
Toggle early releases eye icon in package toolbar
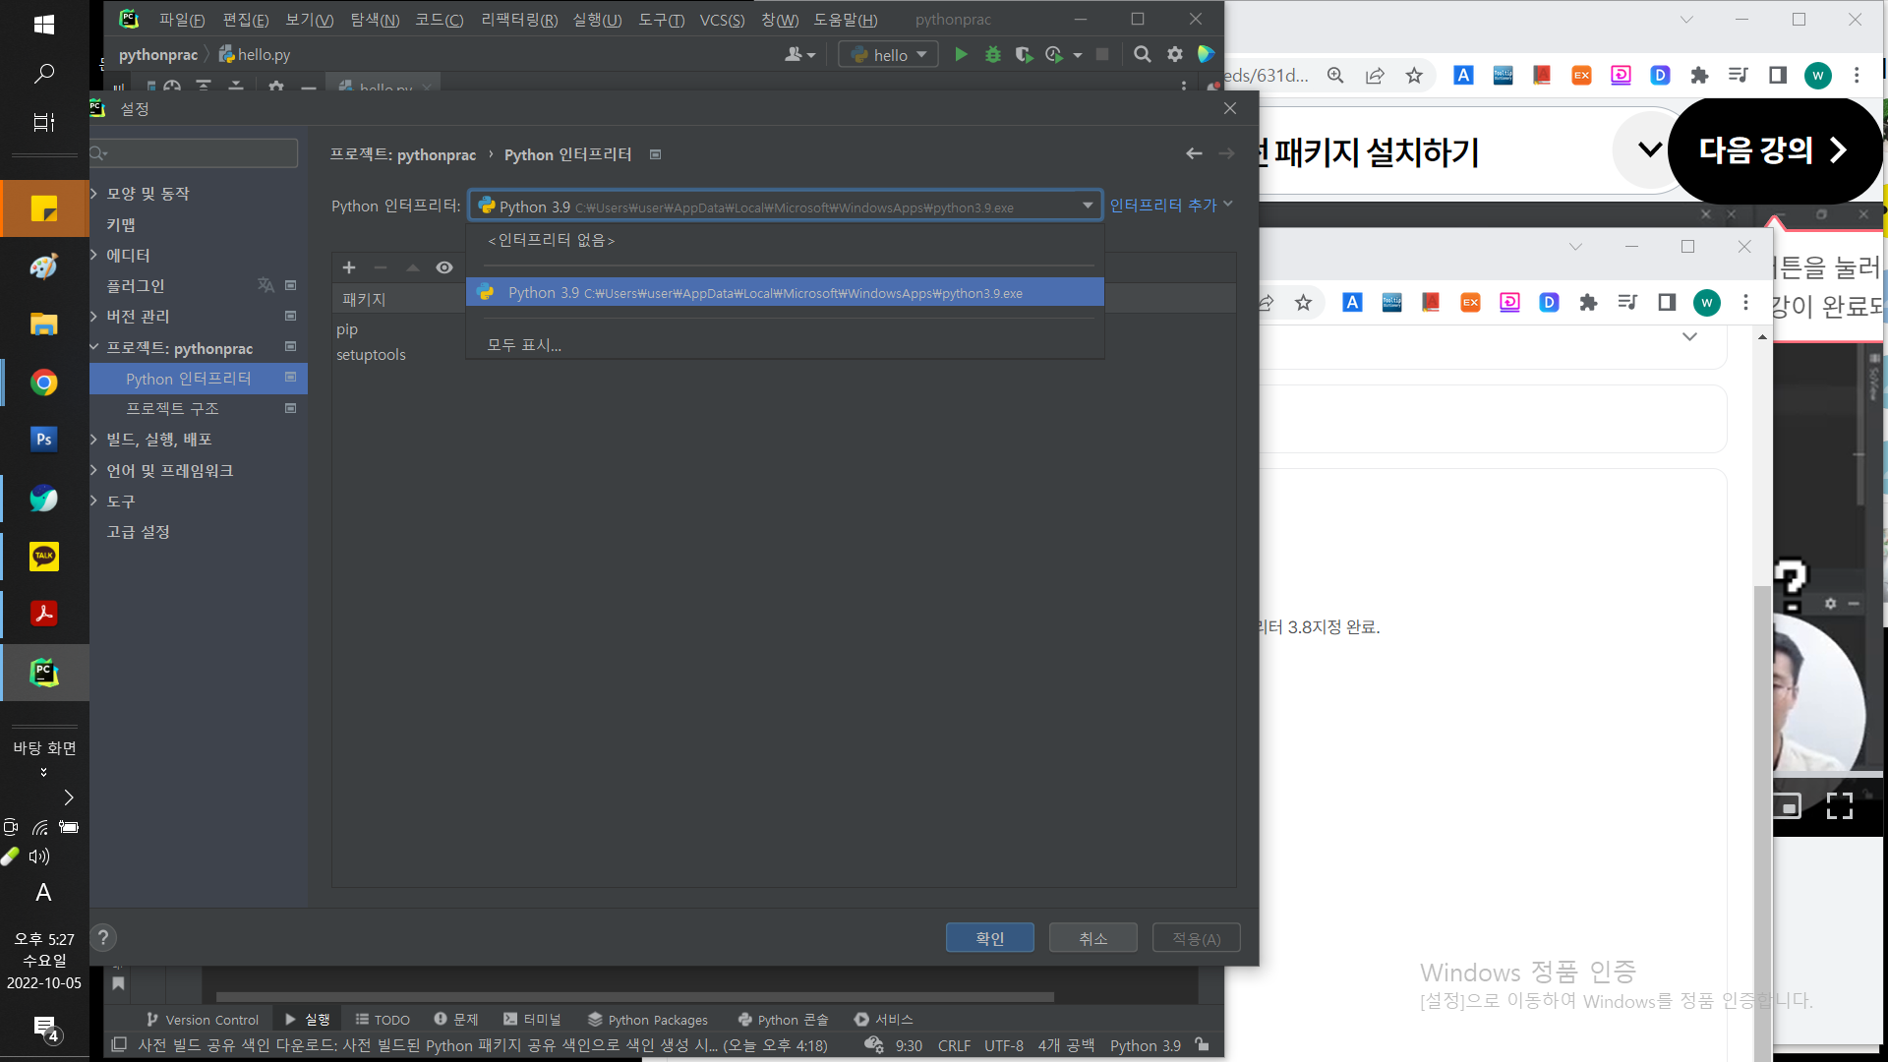[x=444, y=267]
